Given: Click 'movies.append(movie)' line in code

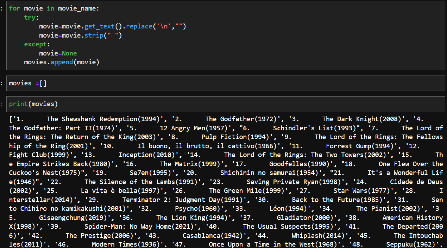Looking at the screenshot, I should (x=62, y=62).
